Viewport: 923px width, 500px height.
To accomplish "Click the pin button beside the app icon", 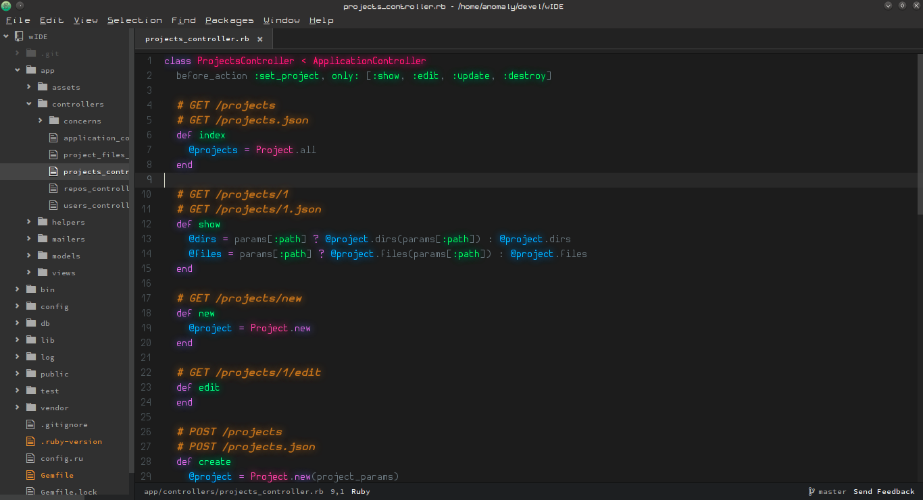I will (20, 6).
